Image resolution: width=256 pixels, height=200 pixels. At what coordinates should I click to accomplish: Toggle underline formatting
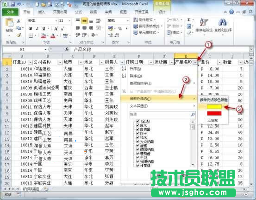tap(44, 28)
